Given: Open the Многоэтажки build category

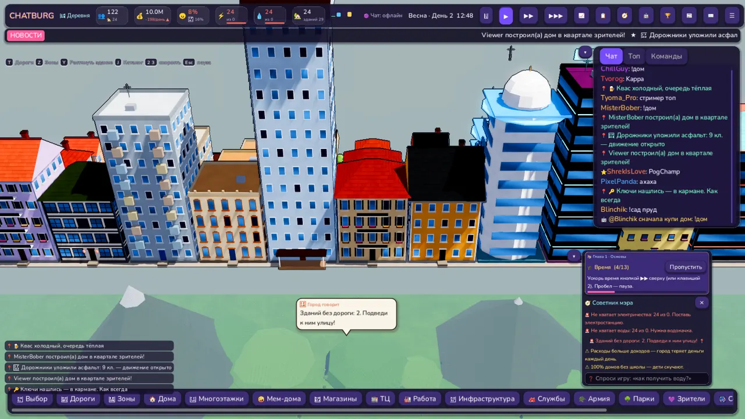Looking at the screenshot, I should pos(217,399).
